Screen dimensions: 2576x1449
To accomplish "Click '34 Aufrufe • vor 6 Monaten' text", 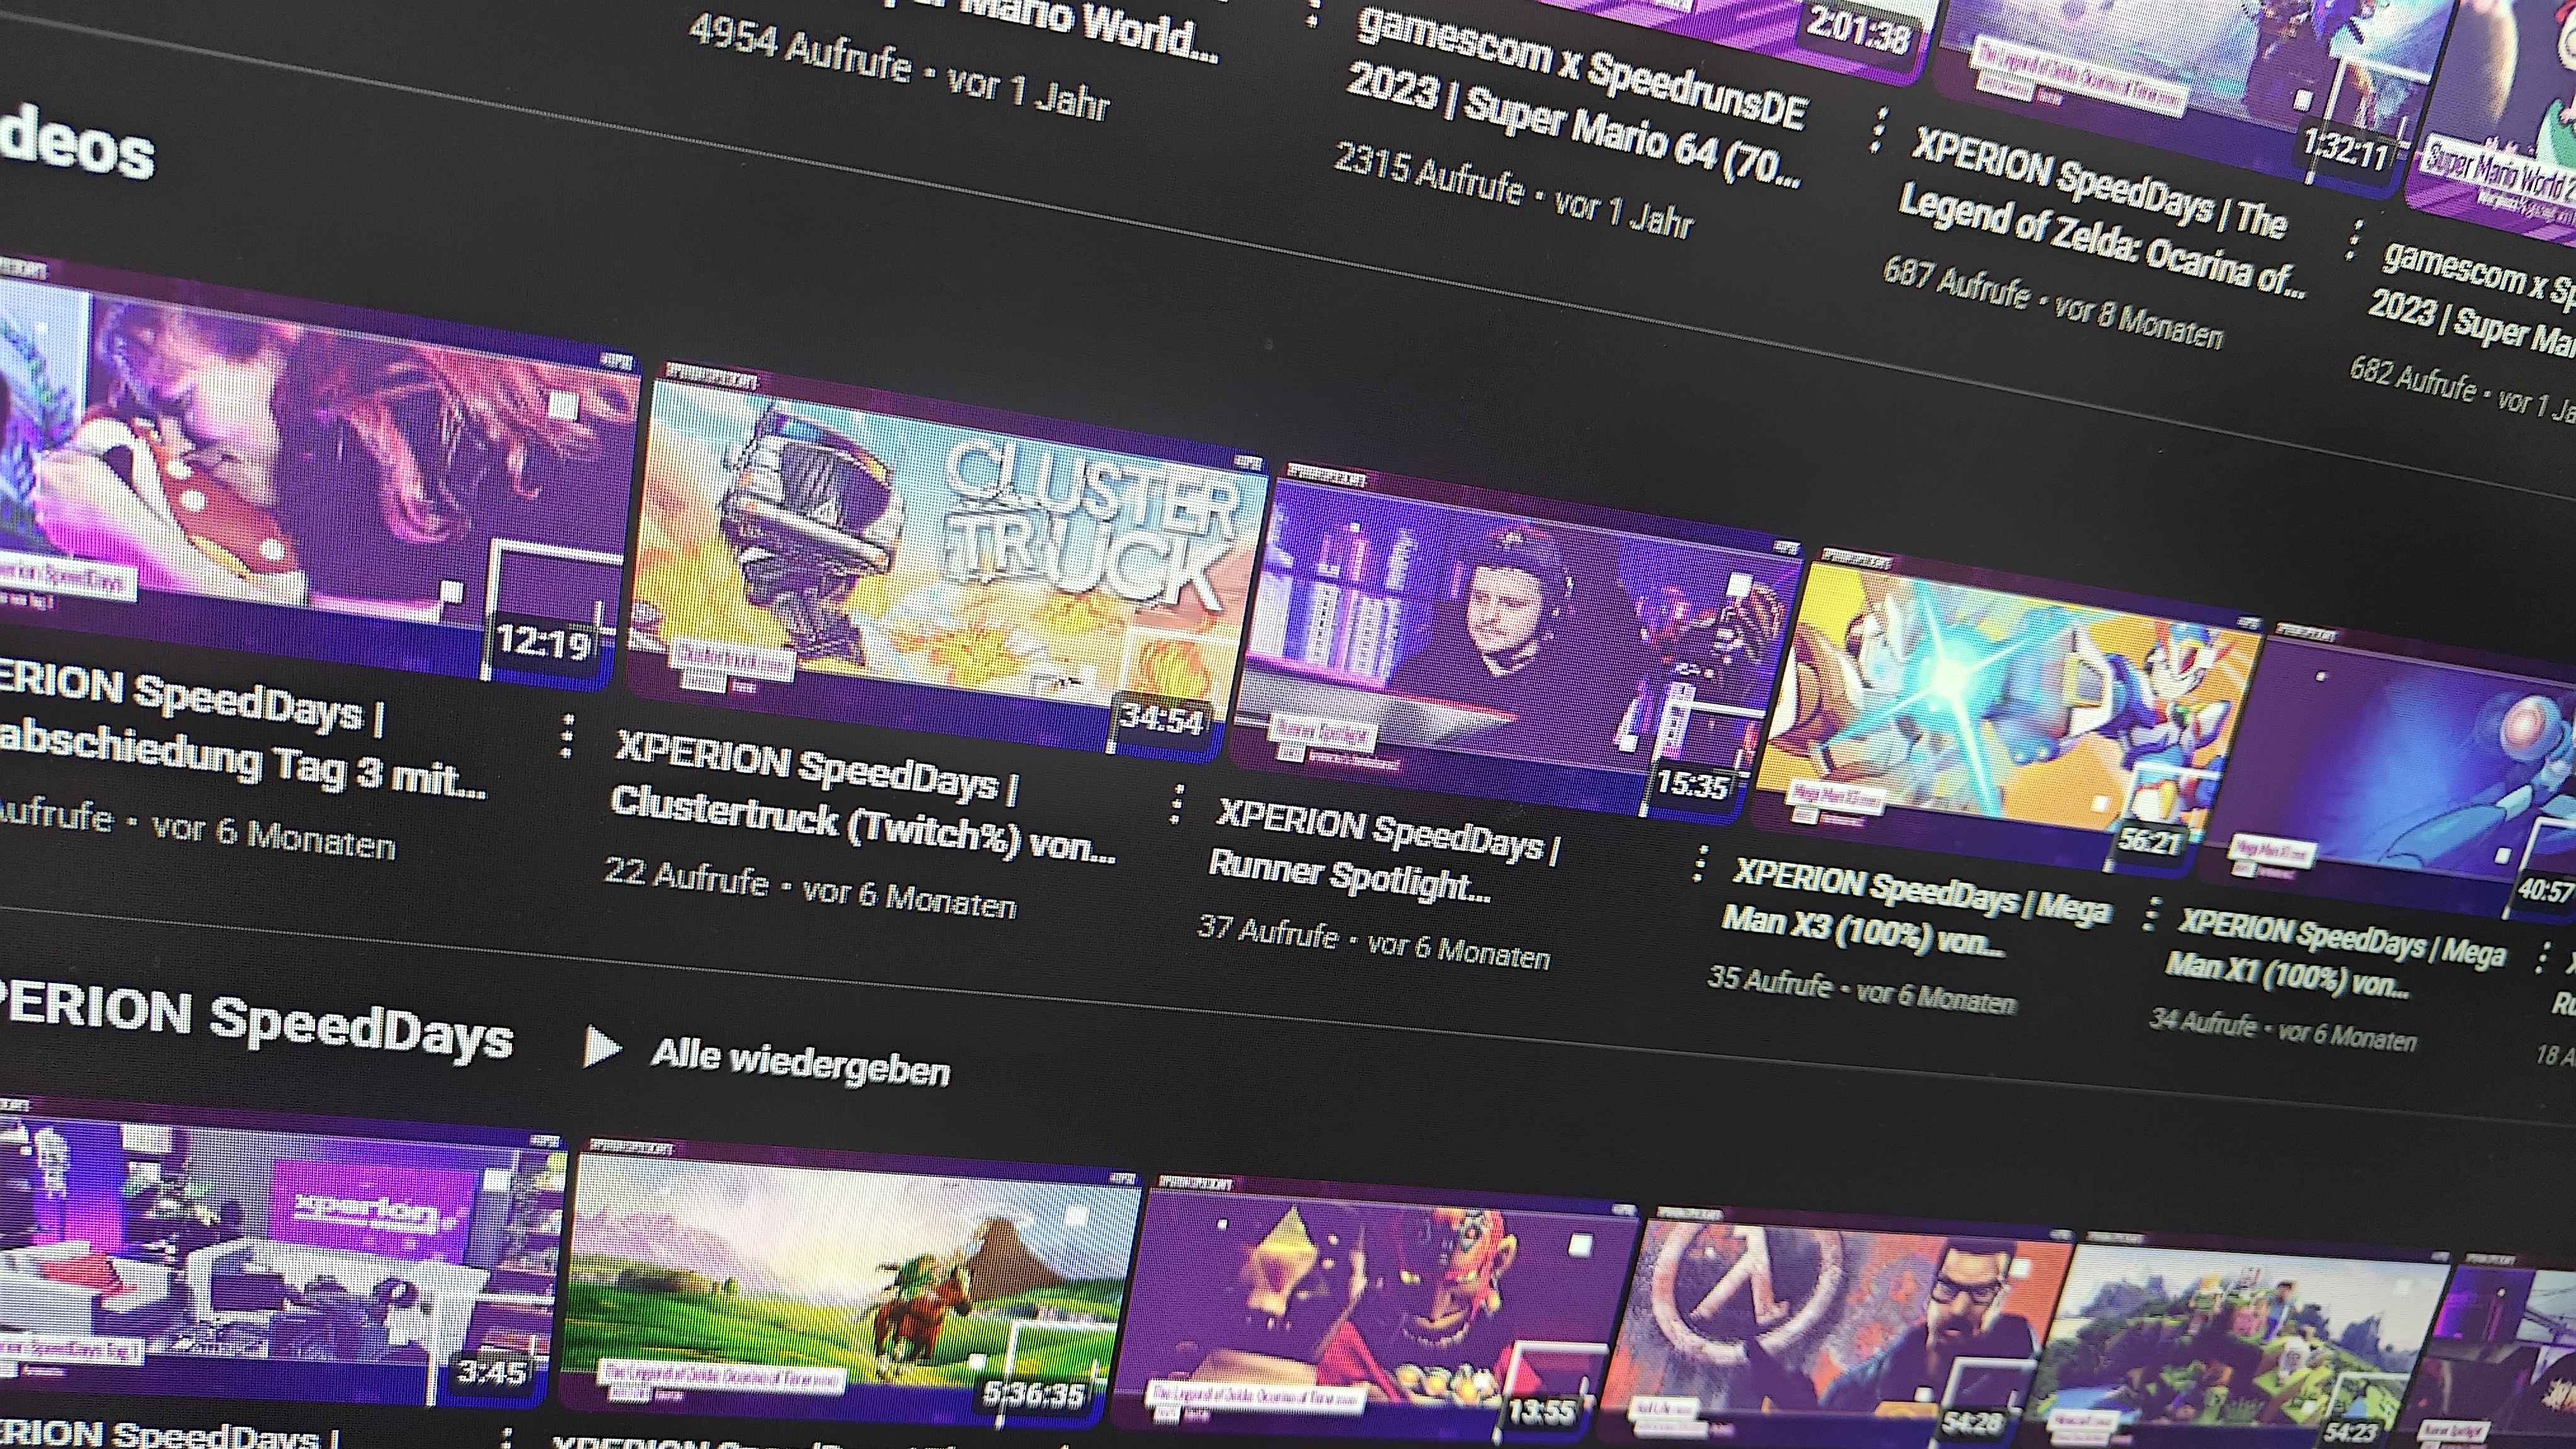I will pyautogui.click(x=2283, y=1030).
